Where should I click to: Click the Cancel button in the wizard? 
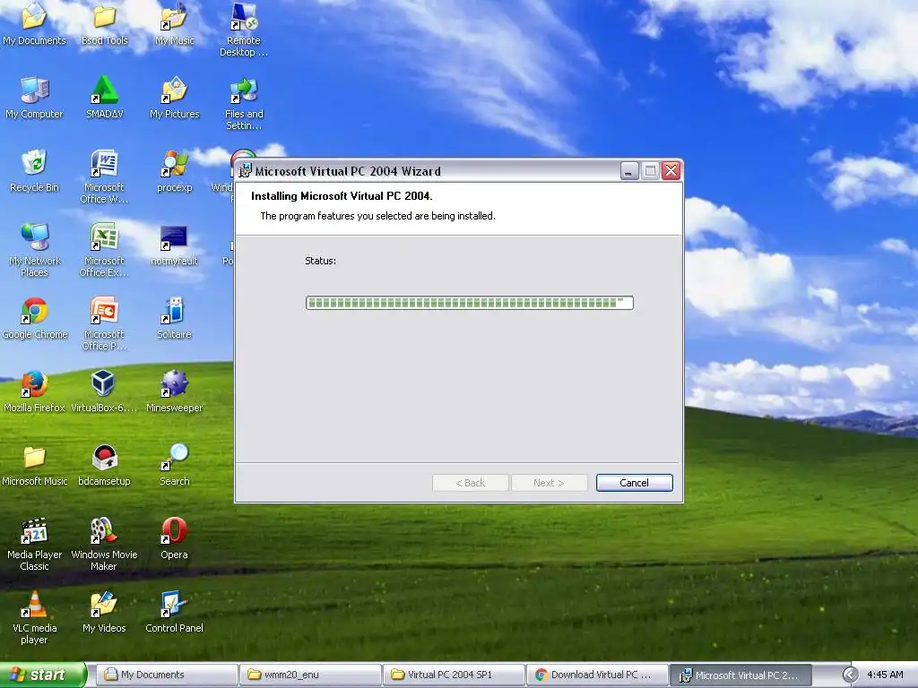[634, 483]
